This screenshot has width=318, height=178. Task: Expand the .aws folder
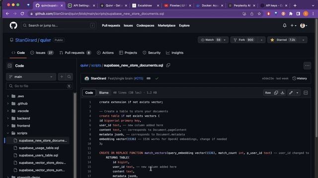pos(8,96)
